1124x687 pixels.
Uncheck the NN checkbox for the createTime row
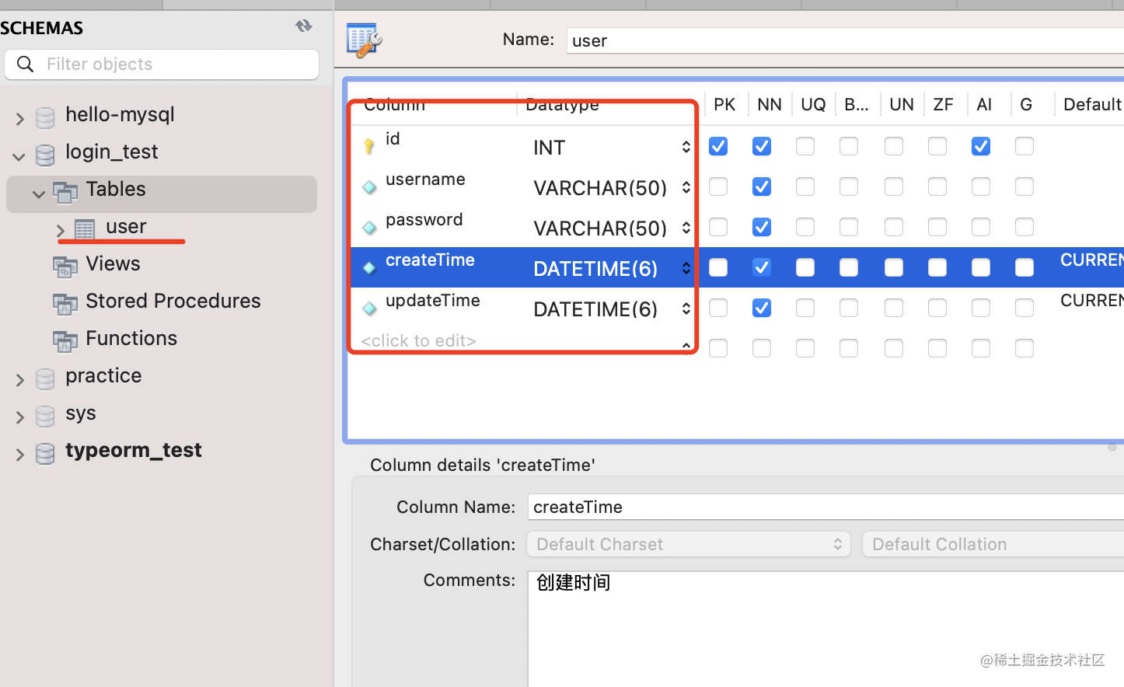click(x=762, y=267)
